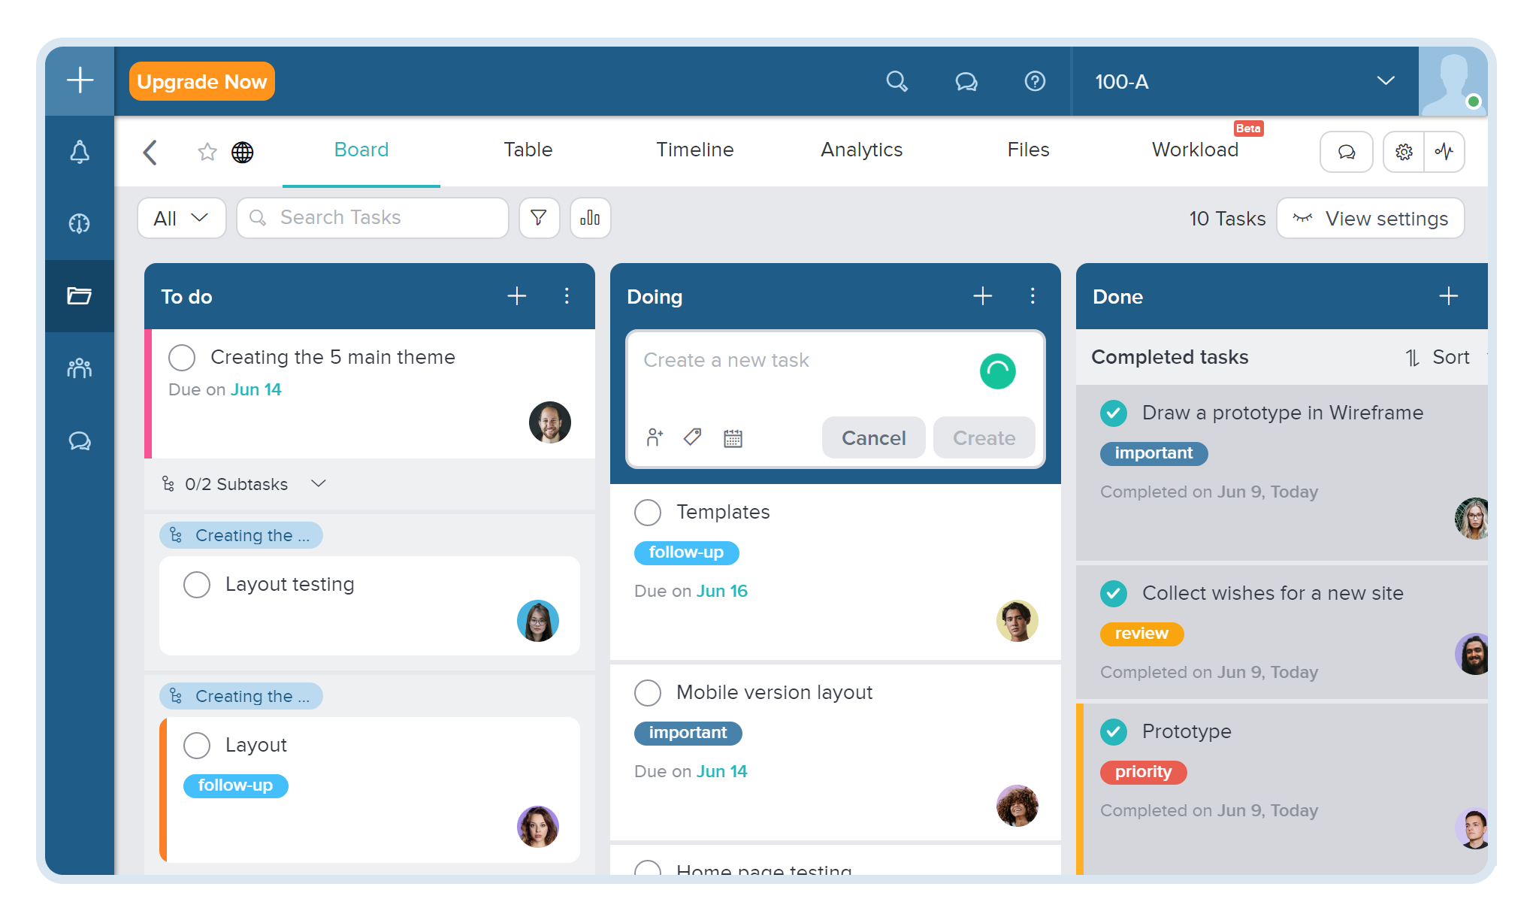This screenshot has height=920, width=1533.
Task: Switch to the Timeline tab
Action: (x=694, y=150)
